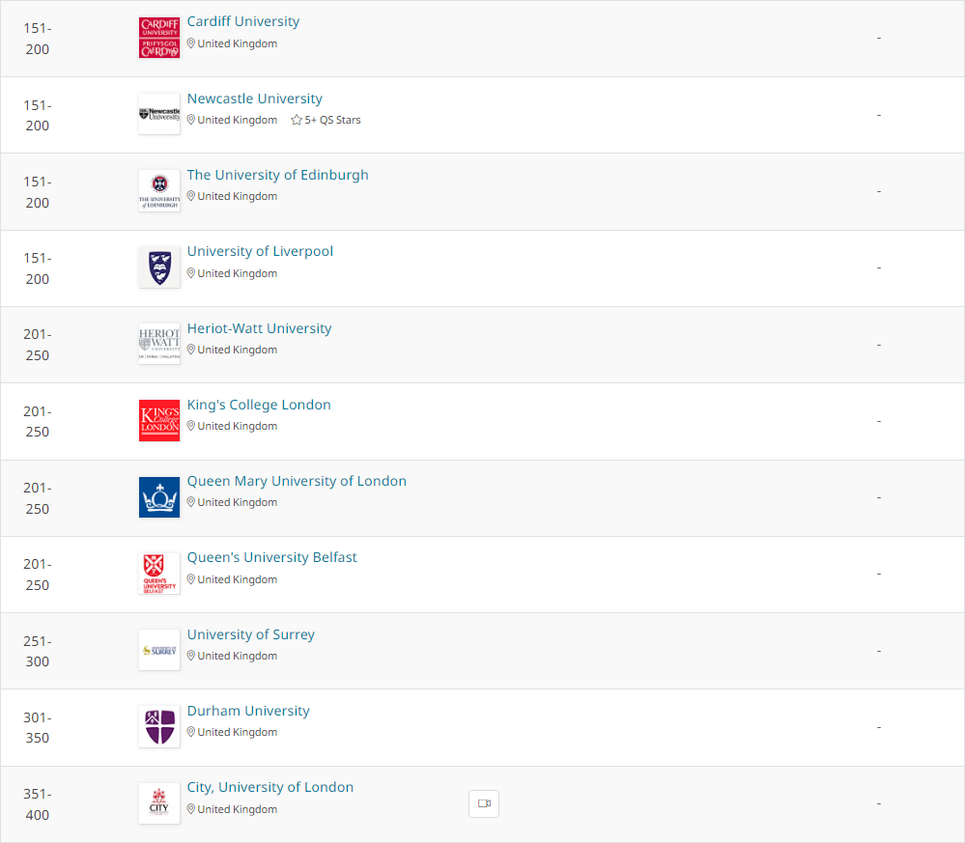Select the University of Liverpool shield logo
This screenshot has height=843, width=965.
pyautogui.click(x=159, y=267)
